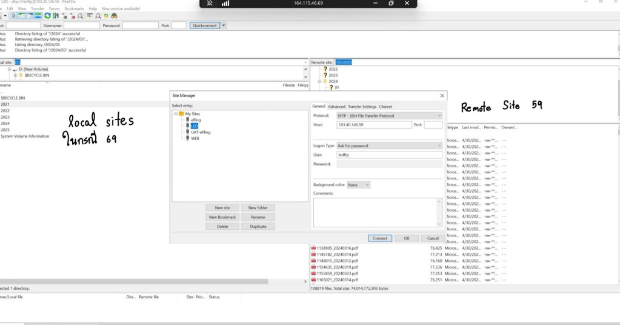The width and height of the screenshot is (620, 325).
Task: Click the disconnect from server toolbar icon
Action: [x=72, y=16]
